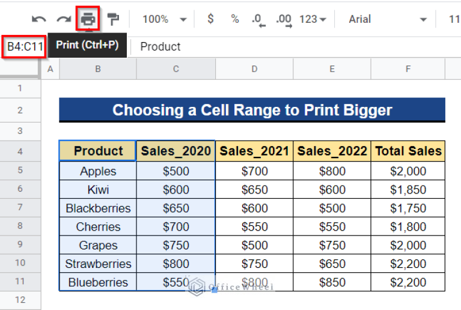Apply percent format icon

pos(235,19)
